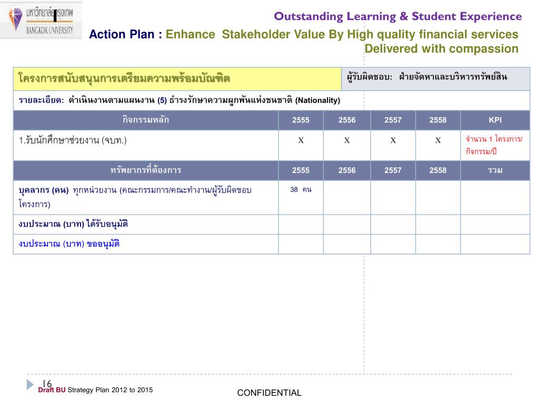The width and height of the screenshot is (539, 404).
Task: Click the X mark under year 2557
Action: pyautogui.click(x=393, y=140)
